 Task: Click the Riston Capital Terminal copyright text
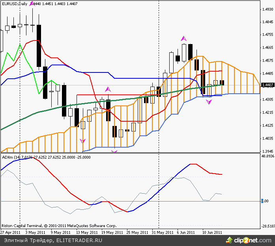[x=59, y=226]
